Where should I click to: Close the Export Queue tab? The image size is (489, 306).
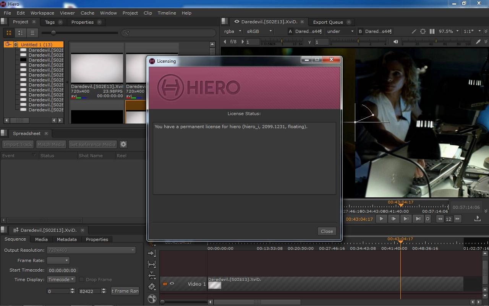point(348,22)
